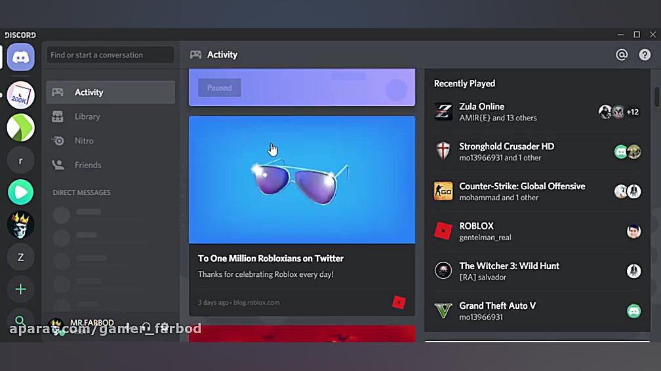
Task: Click Stronghold Crusader HD title
Action: (x=507, y=147)
